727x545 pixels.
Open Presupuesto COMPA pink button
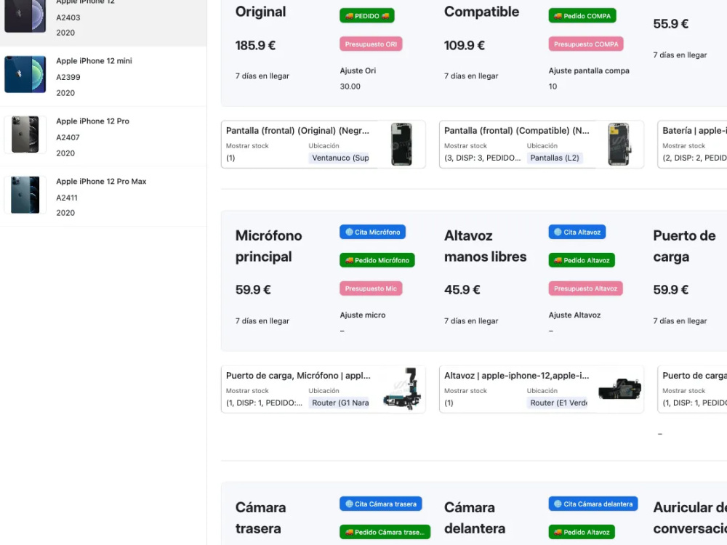pyautogui.click(x=585, y=44)
